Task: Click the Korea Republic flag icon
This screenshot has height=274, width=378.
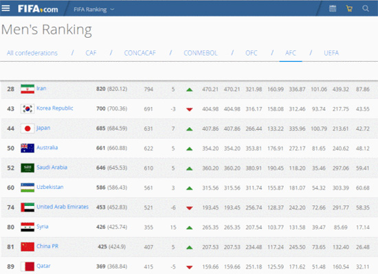Action: 27,109
